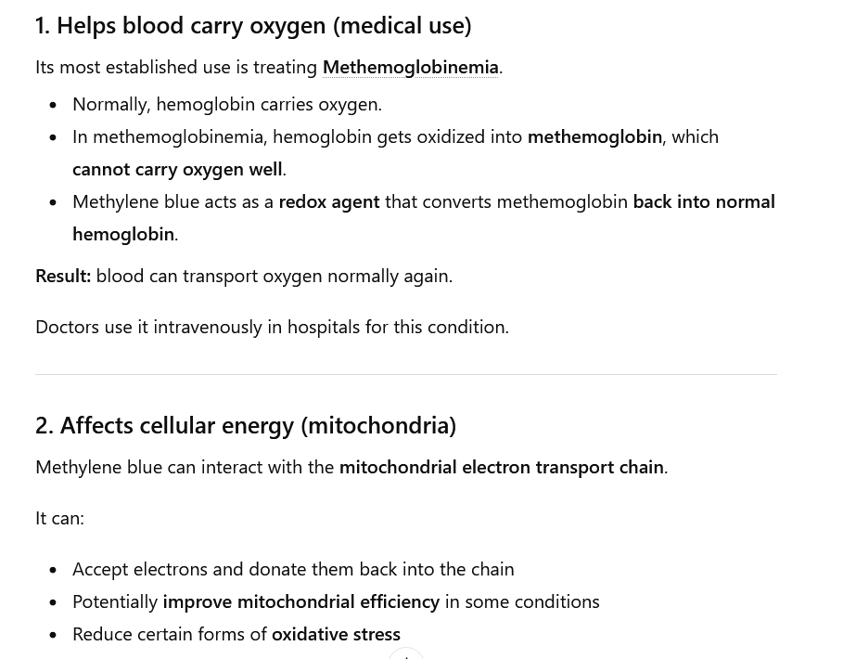Click the horizontal divider between sections
This screenshot has height=659, width=856.
pos(406,375)
